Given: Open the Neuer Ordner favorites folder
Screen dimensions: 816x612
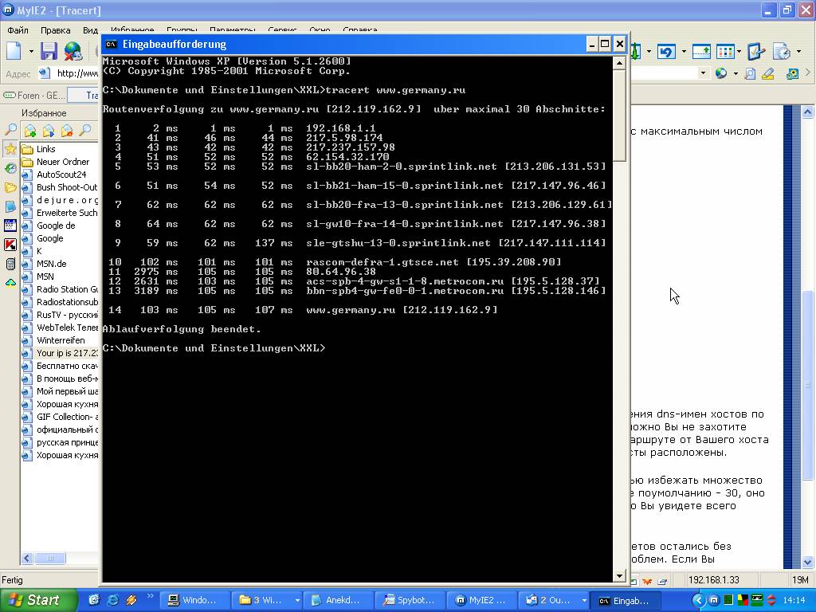Looking at the screenshot, I should (x=63, y=162).
